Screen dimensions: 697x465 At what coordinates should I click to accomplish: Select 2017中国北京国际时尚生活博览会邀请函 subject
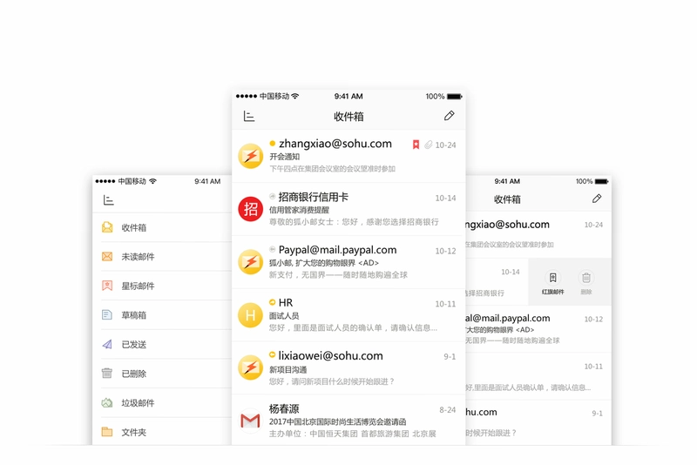point(337,421)
